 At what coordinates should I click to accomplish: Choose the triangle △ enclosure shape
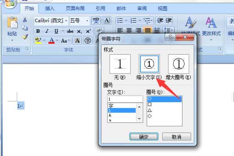[x=149, y=110]
